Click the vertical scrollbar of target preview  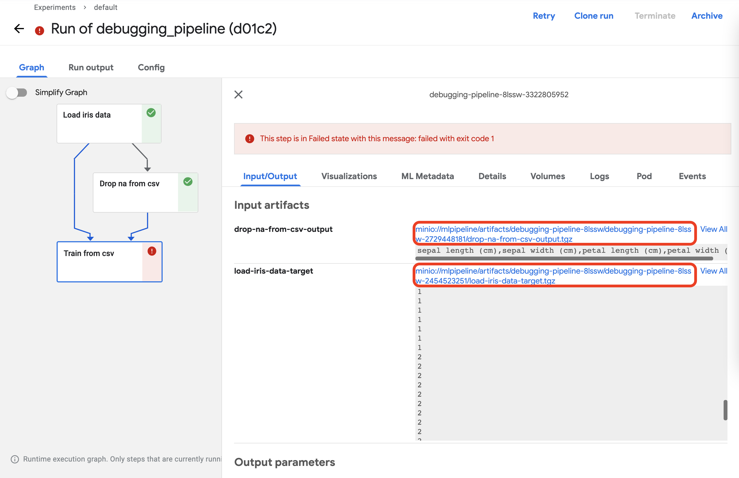click(x=725, y=410)
